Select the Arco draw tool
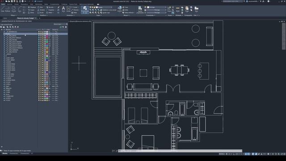The width and height of the screenshot is (286, 161). [x=20, y=9]
